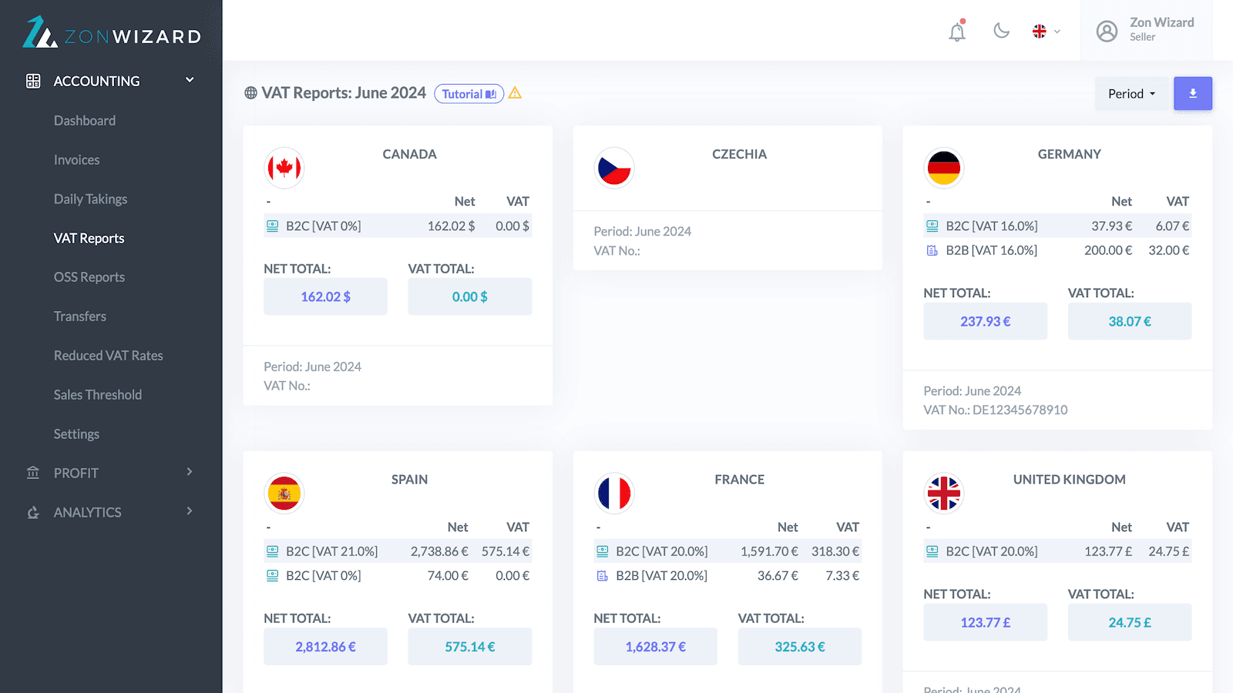Open the language flag selector
This screenshot has width=1233, height=693.
[1046, 32]
